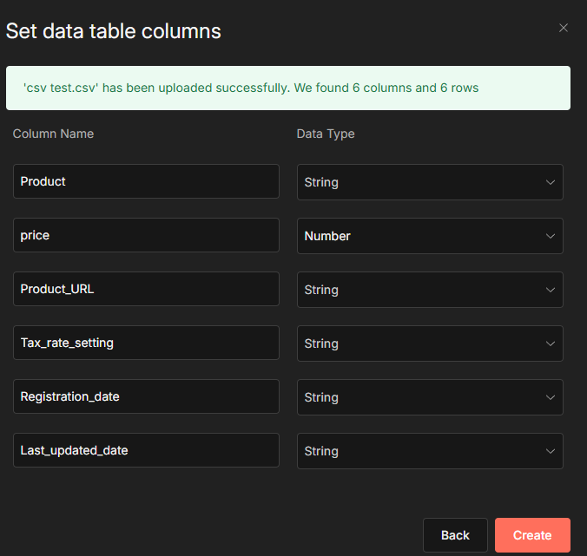Edit the Product column name field
The height and width of the screenshot is (556, 587).
(x=146, y=181)
